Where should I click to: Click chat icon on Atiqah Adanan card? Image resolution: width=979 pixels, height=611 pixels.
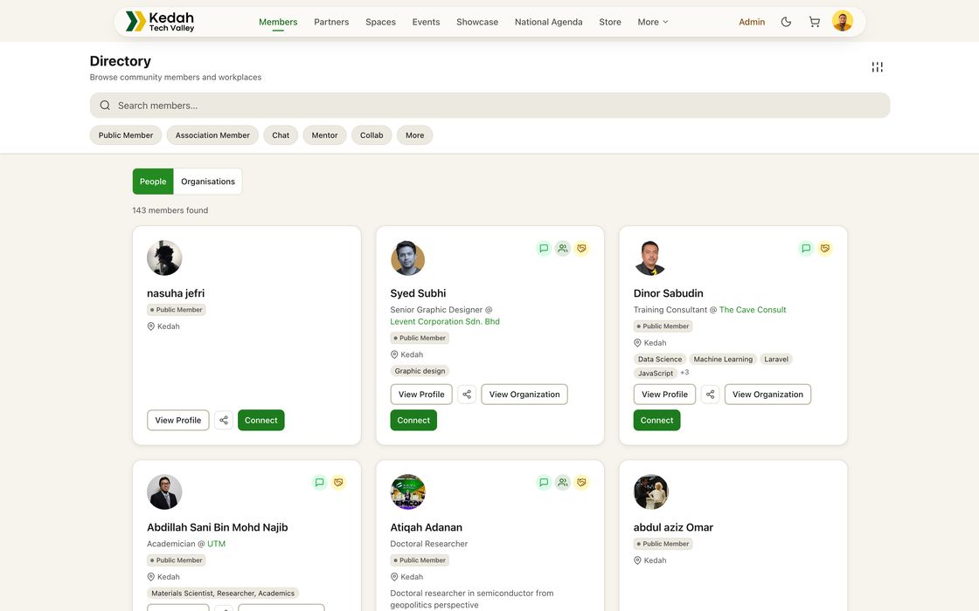(x=544, y=482)
